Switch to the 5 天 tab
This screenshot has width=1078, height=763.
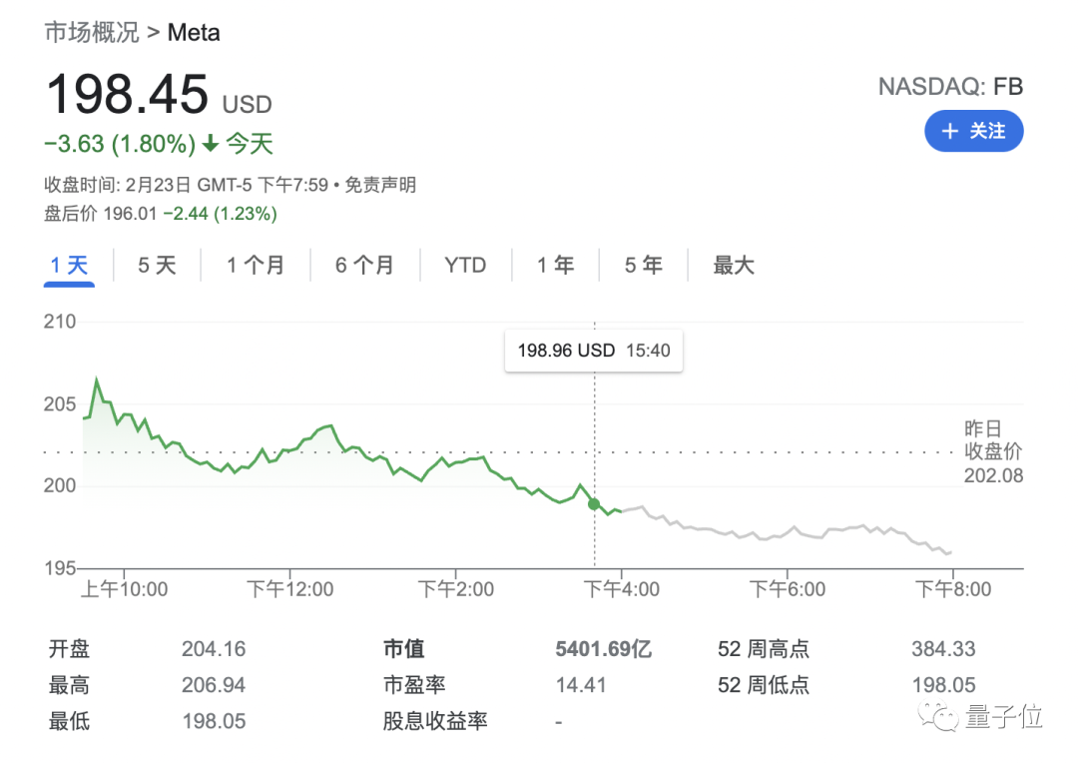pyautogui.click(x=157, y=266)
